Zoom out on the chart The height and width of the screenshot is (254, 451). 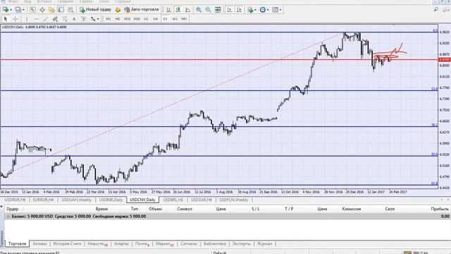(208, 10)
